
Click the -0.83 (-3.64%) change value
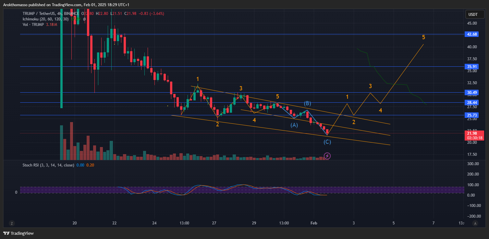point(152,14)
